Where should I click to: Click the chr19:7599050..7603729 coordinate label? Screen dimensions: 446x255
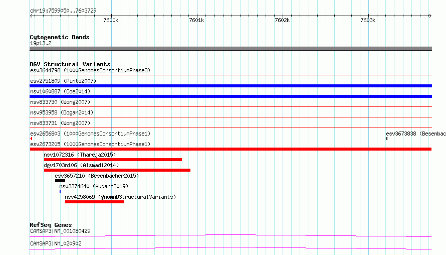click(x=63, y=11)
